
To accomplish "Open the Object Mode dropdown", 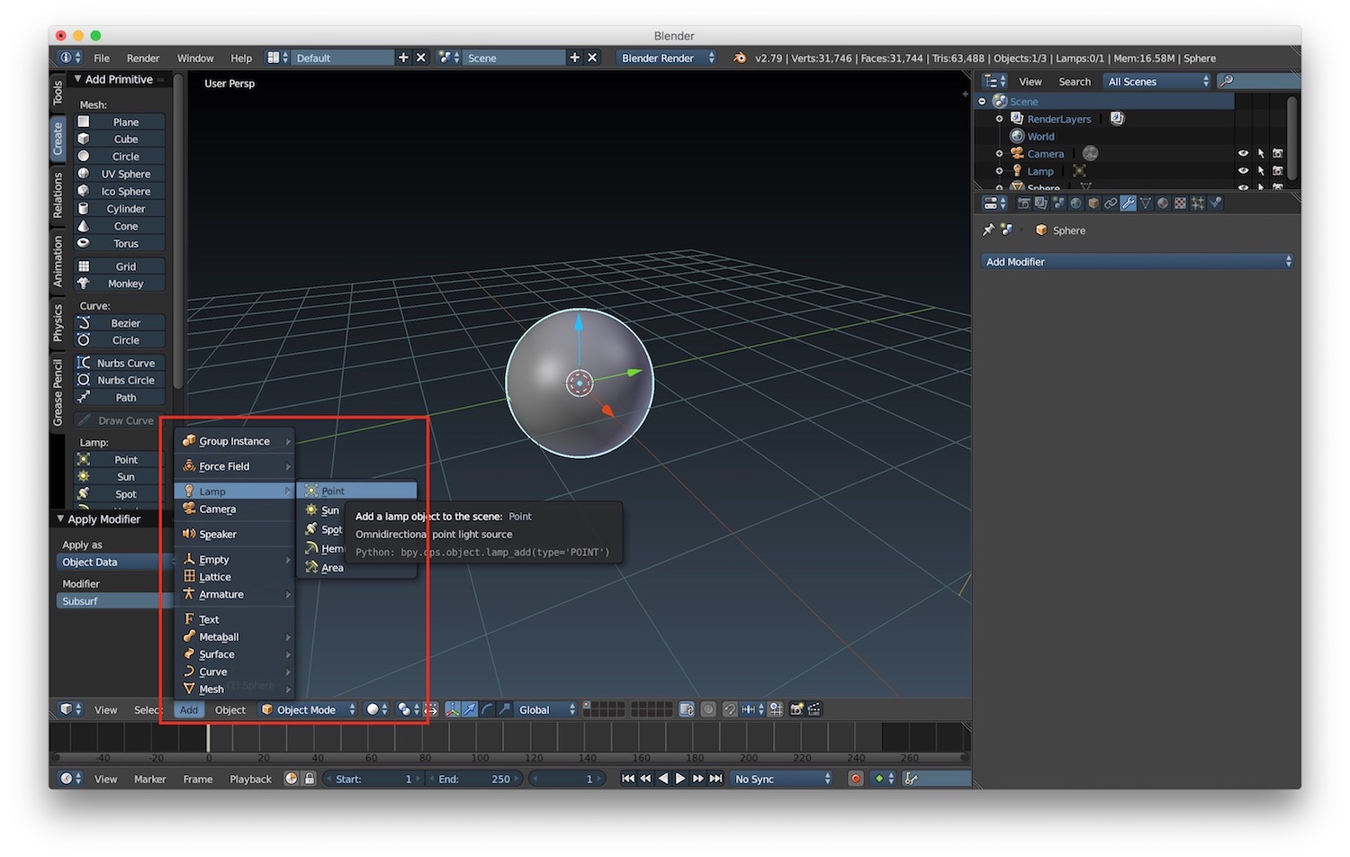I will click(309, 709).
